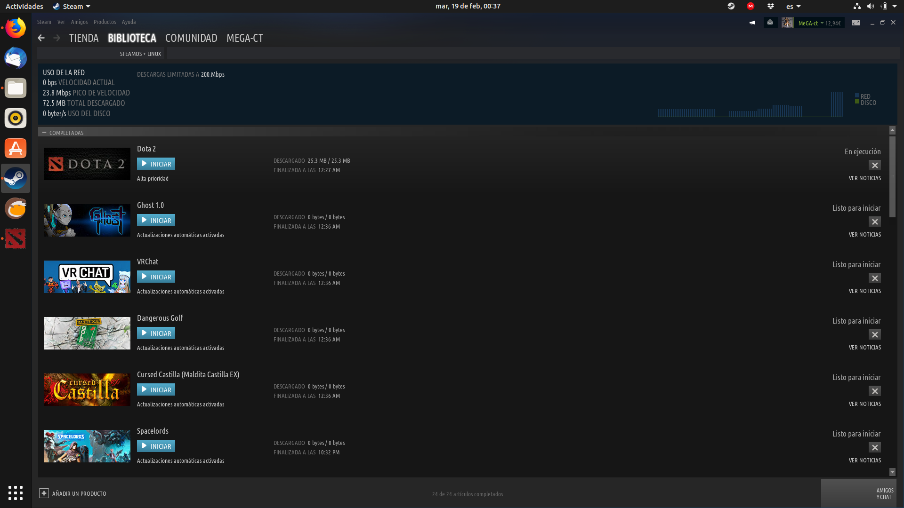The width and height of the screenshot is (904, 508).
Task: Launch Dangerous Golf with INICIAR
Action: 156,333
